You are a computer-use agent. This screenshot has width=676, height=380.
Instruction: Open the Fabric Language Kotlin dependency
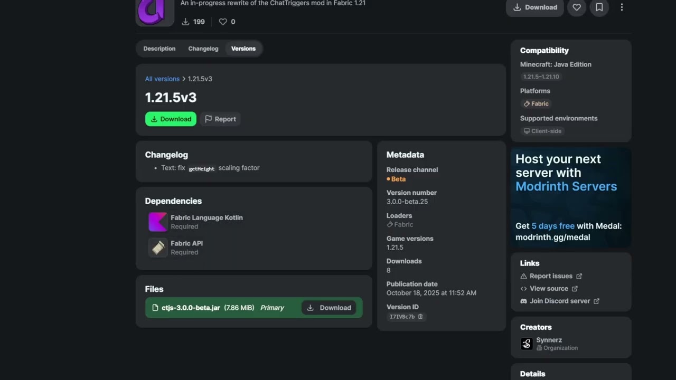[x=206, y=217]
